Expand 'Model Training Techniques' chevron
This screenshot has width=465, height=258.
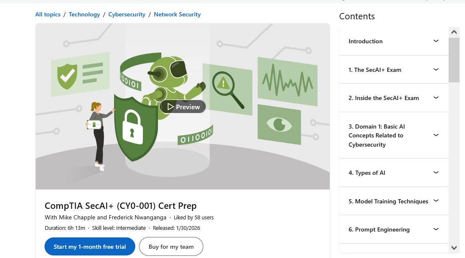436,201
